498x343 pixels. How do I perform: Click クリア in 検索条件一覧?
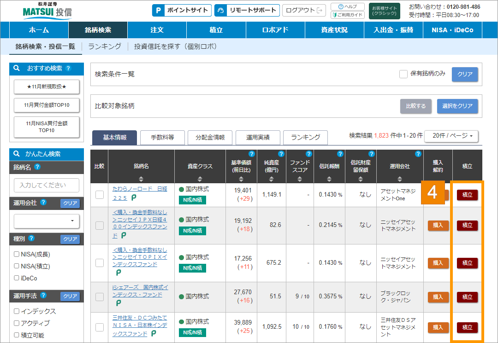tap(465, 74)
